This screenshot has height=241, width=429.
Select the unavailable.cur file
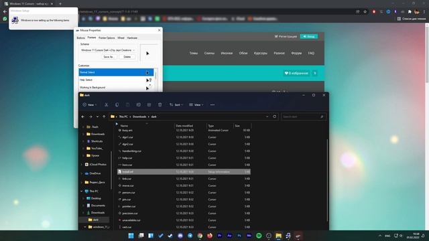click(x=184, y=220)
